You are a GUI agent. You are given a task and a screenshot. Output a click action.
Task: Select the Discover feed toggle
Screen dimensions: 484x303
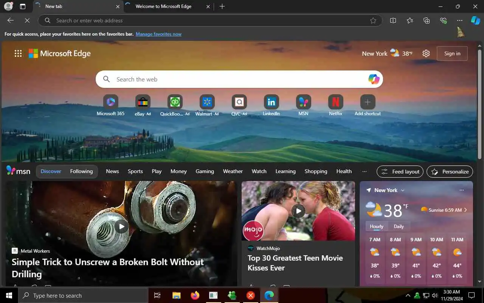click(x=51, y=171)
